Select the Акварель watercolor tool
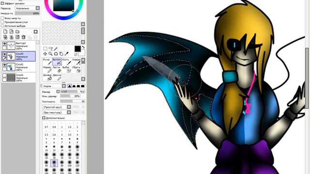Image resolution: width=310 pixels, height=174 pixels. pos(77,61)
